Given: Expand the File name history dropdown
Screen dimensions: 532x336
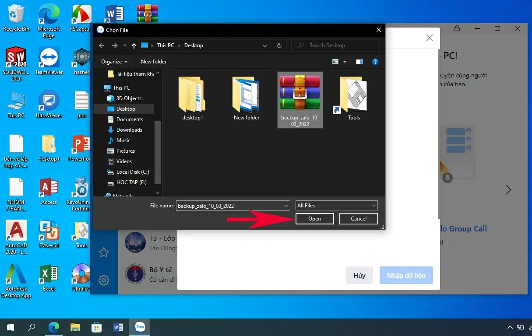Looking at the screenshot, I should click(x=286, y=206).
